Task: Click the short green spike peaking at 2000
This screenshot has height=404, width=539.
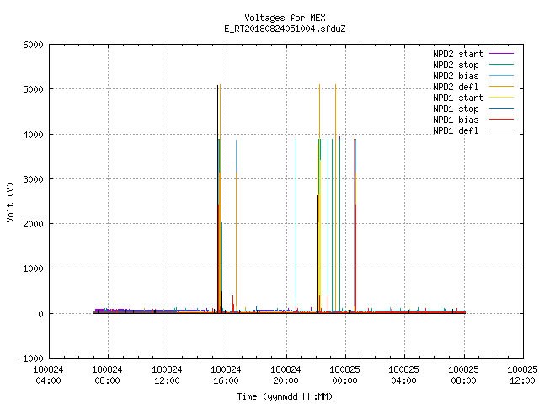Action: click(222, 258)
